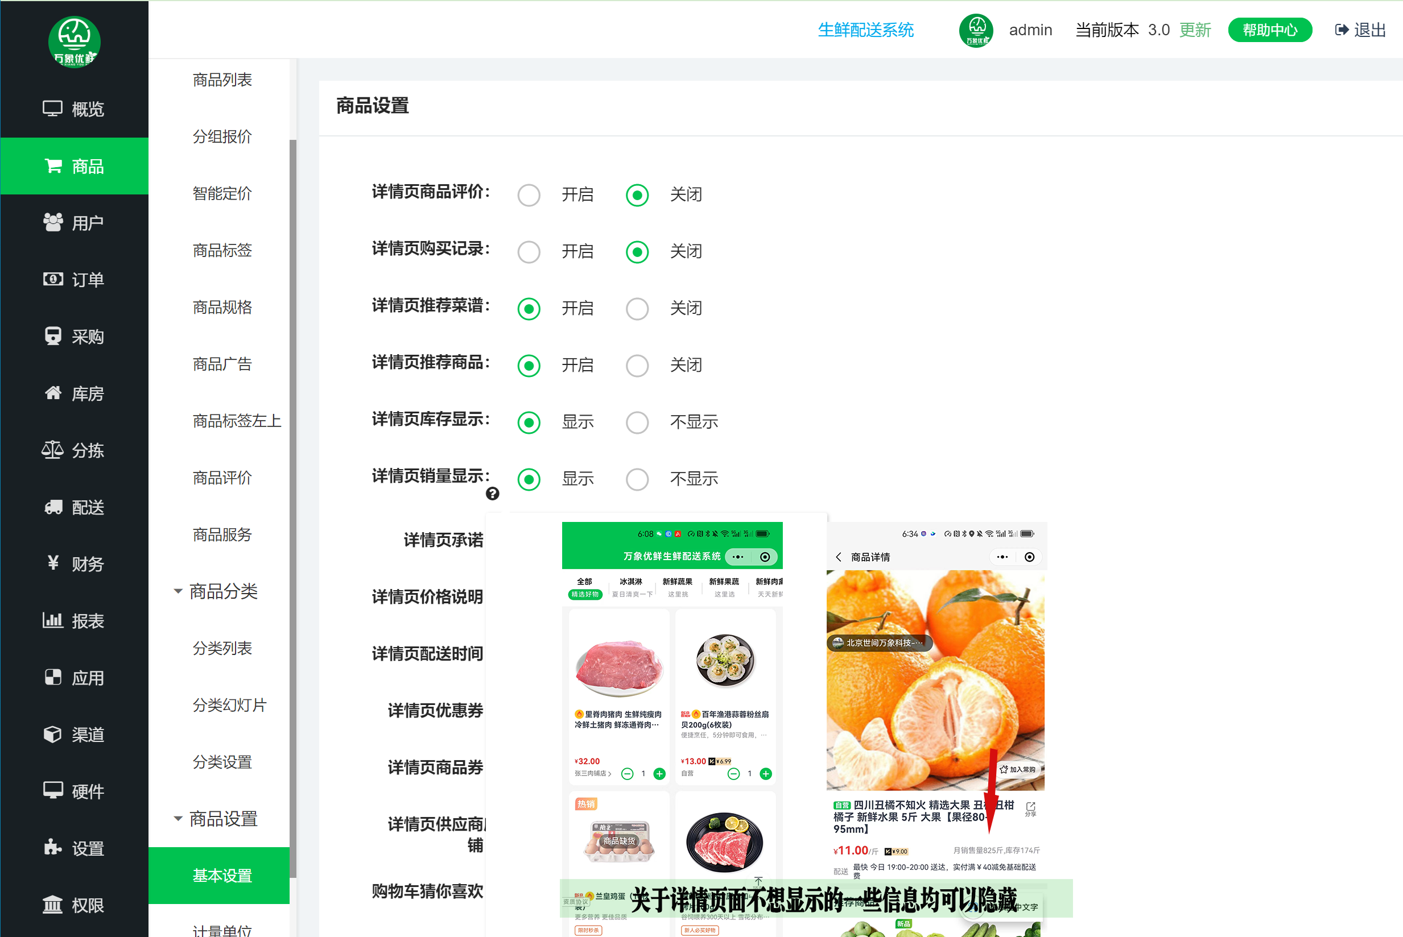Open 智能定价 submenu item
1403x937 pixels.
click(222, 193)
